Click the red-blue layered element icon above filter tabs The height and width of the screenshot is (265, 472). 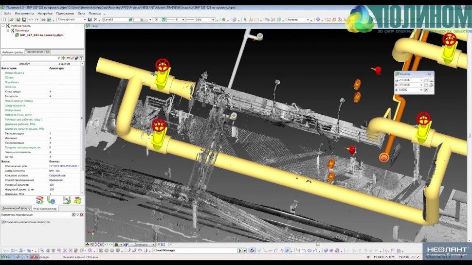pos(40,200)
